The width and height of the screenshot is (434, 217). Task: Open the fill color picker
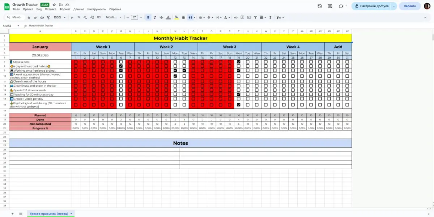point(176,17)
